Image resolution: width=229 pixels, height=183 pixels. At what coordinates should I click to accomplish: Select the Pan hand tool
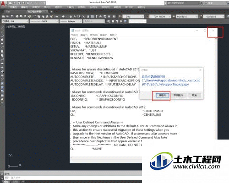[x=71, y=16]
